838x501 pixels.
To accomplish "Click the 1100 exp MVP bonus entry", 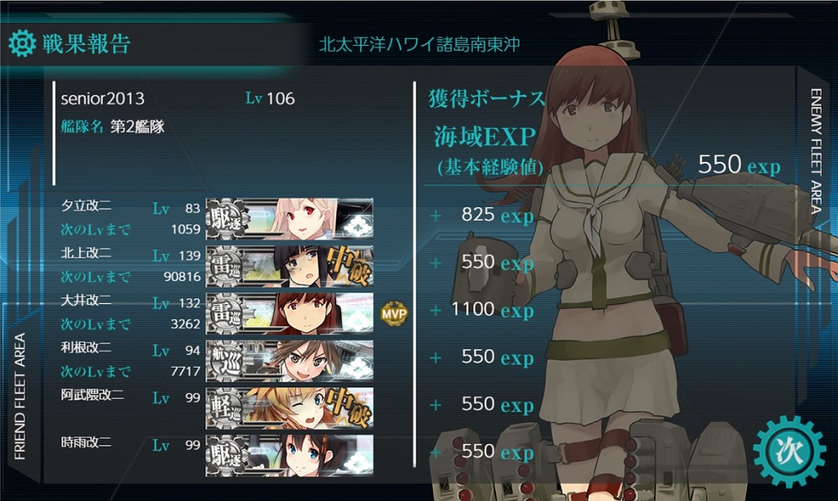I will point(492,310).
